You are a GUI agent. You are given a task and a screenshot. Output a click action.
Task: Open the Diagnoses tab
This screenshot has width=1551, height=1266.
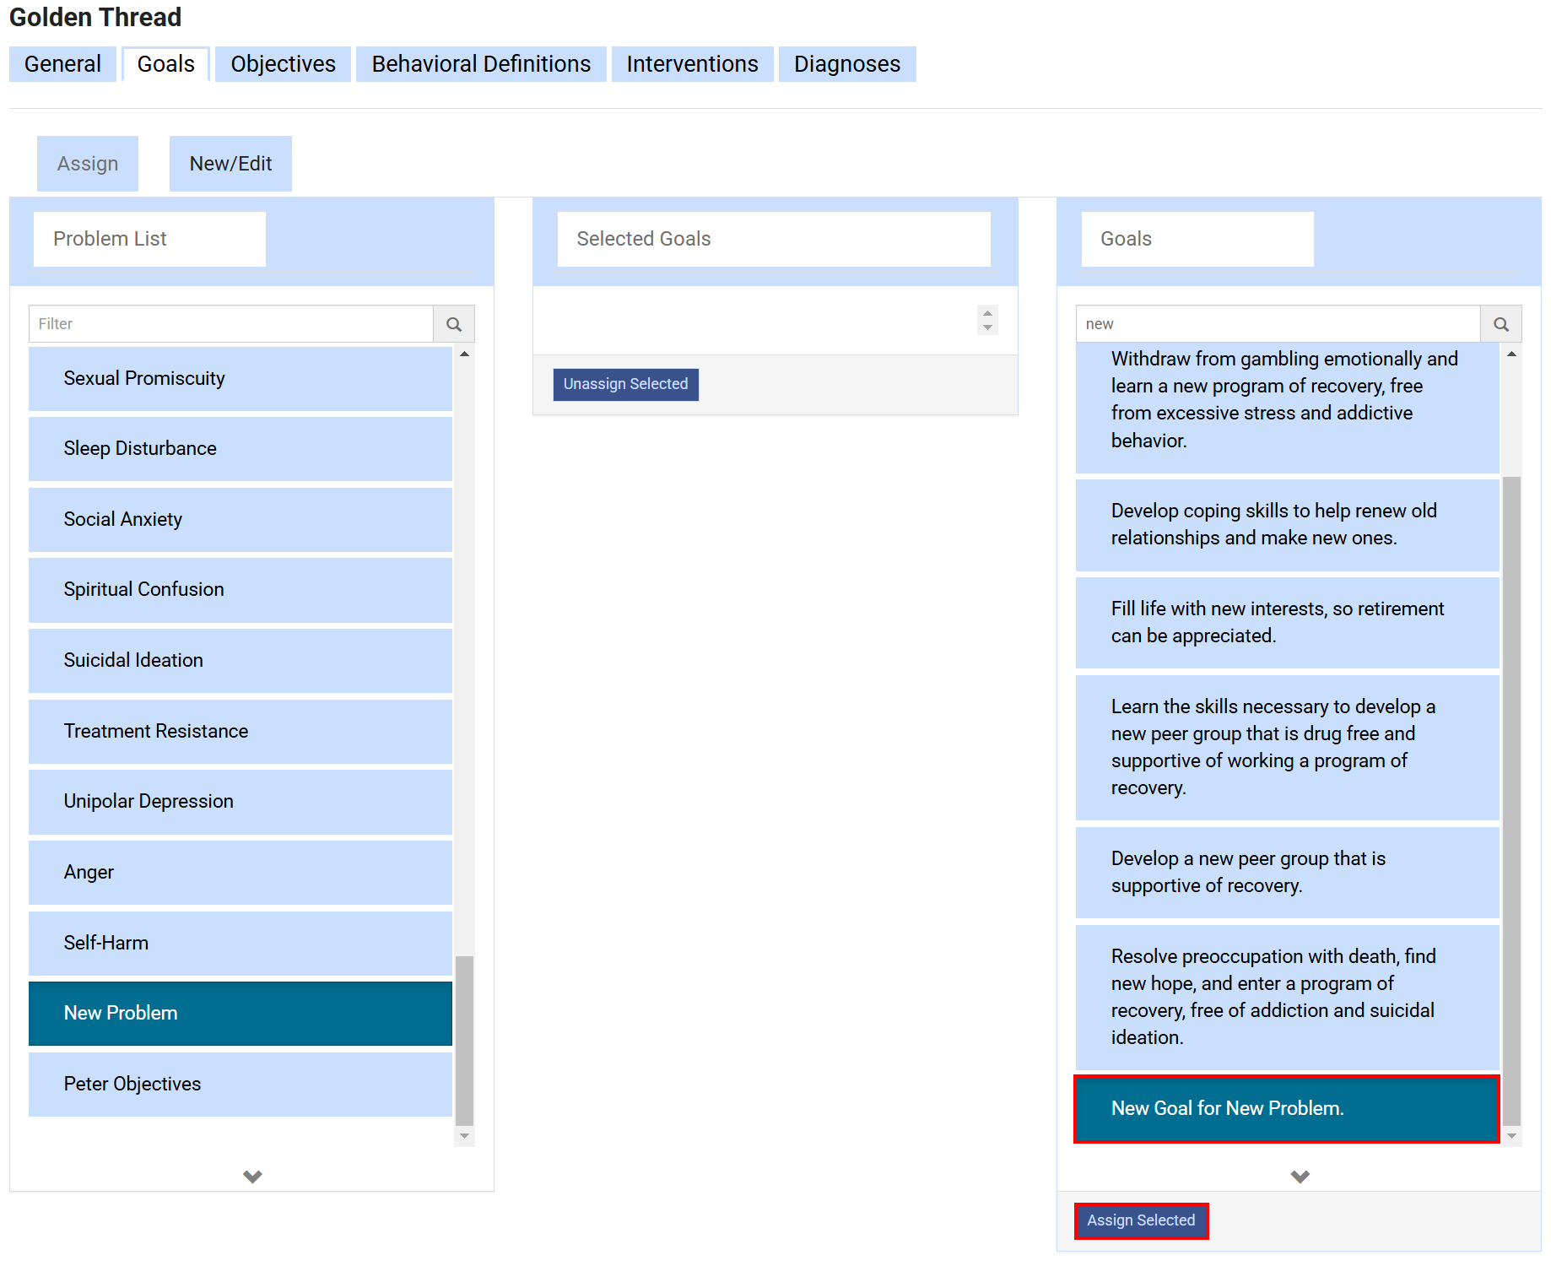click(x=846, y=64)
